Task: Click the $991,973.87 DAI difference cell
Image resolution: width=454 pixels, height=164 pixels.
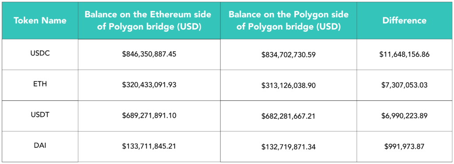Action: [404, 146]
